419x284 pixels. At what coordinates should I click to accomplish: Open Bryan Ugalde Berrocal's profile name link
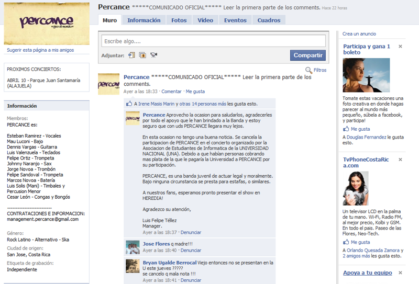tap(169, 263)
